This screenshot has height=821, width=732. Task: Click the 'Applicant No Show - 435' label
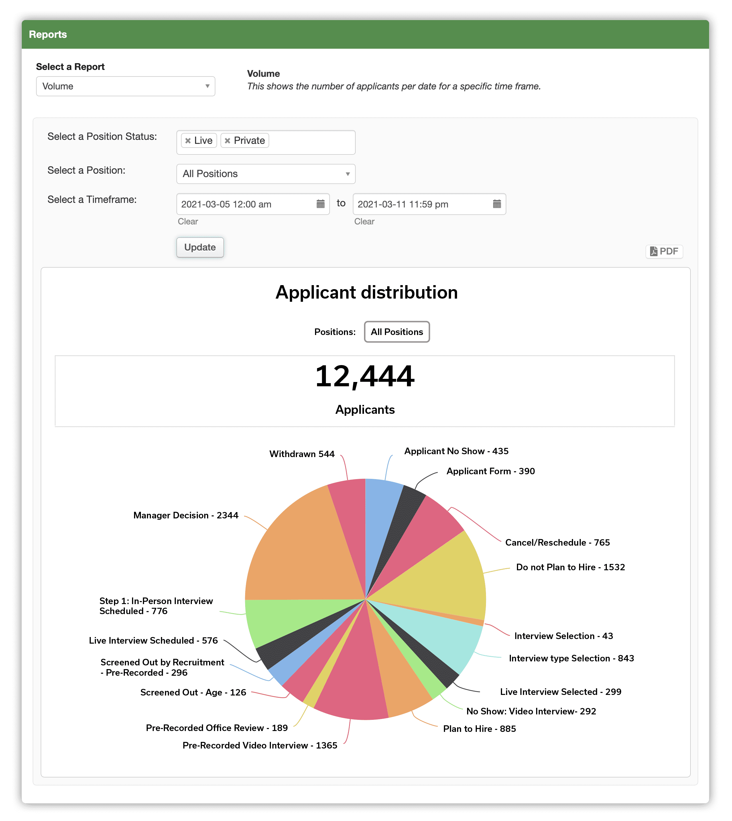click(456, 451)
